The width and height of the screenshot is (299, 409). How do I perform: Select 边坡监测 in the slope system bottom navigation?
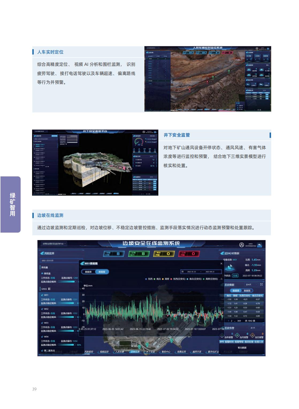135,352
